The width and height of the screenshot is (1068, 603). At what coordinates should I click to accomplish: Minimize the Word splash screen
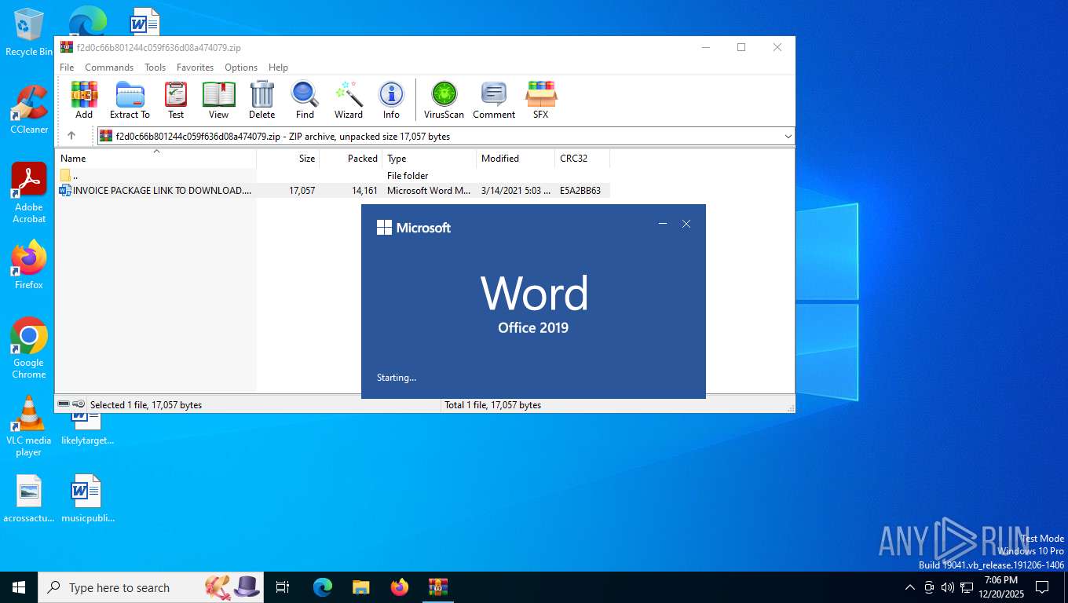coord(663,225)
